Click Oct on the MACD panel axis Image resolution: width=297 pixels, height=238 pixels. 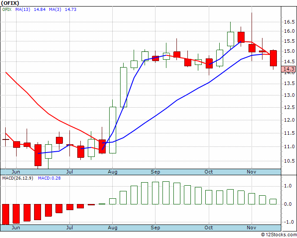tap(209, 228)
